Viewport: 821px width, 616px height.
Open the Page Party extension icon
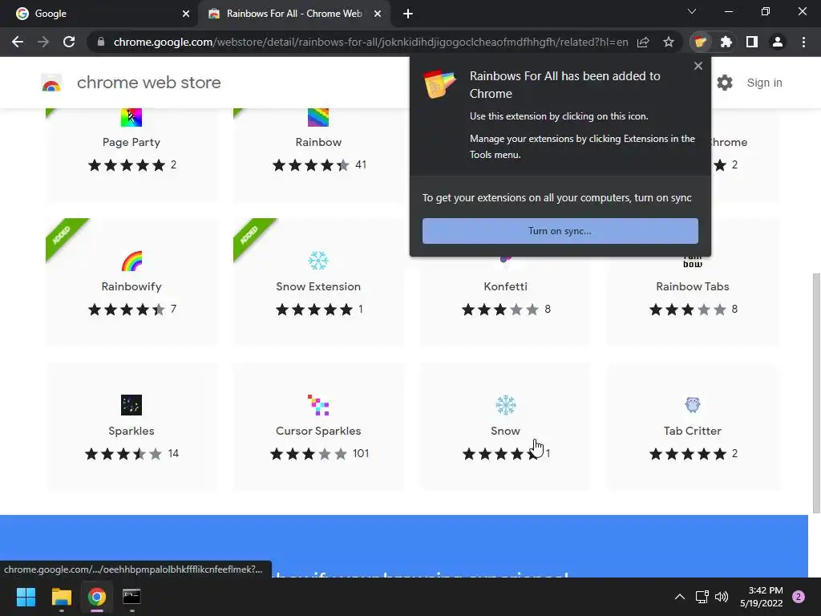[131, 117]
